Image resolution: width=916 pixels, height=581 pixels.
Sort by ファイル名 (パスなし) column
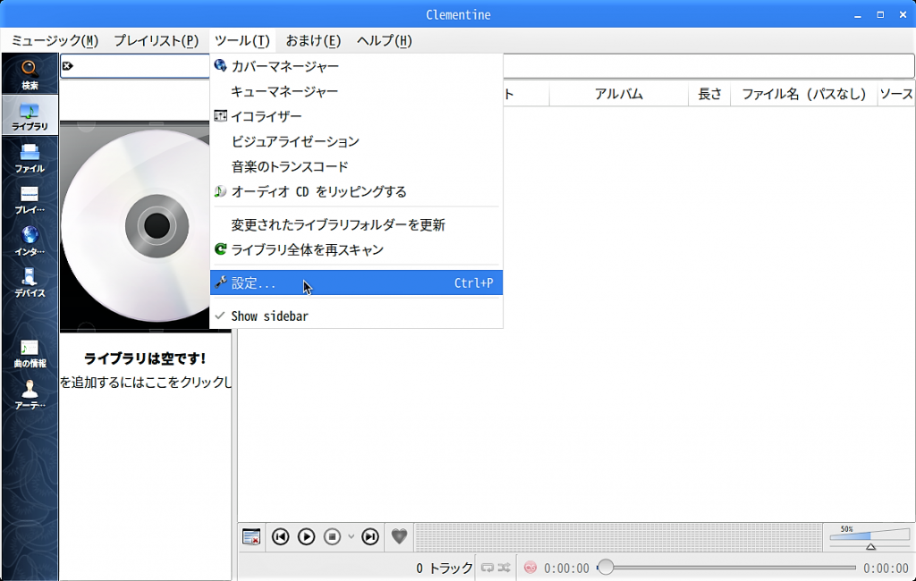804,94
